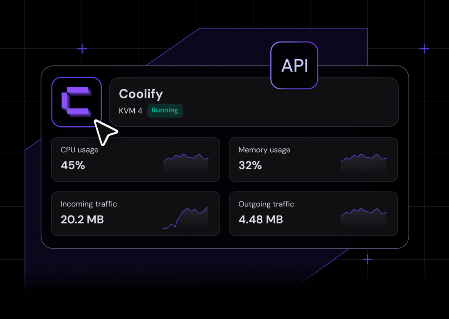Click the 20.2 MB traffic value

[x=82, y=220]
